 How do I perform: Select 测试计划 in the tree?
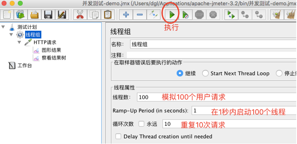27,27
